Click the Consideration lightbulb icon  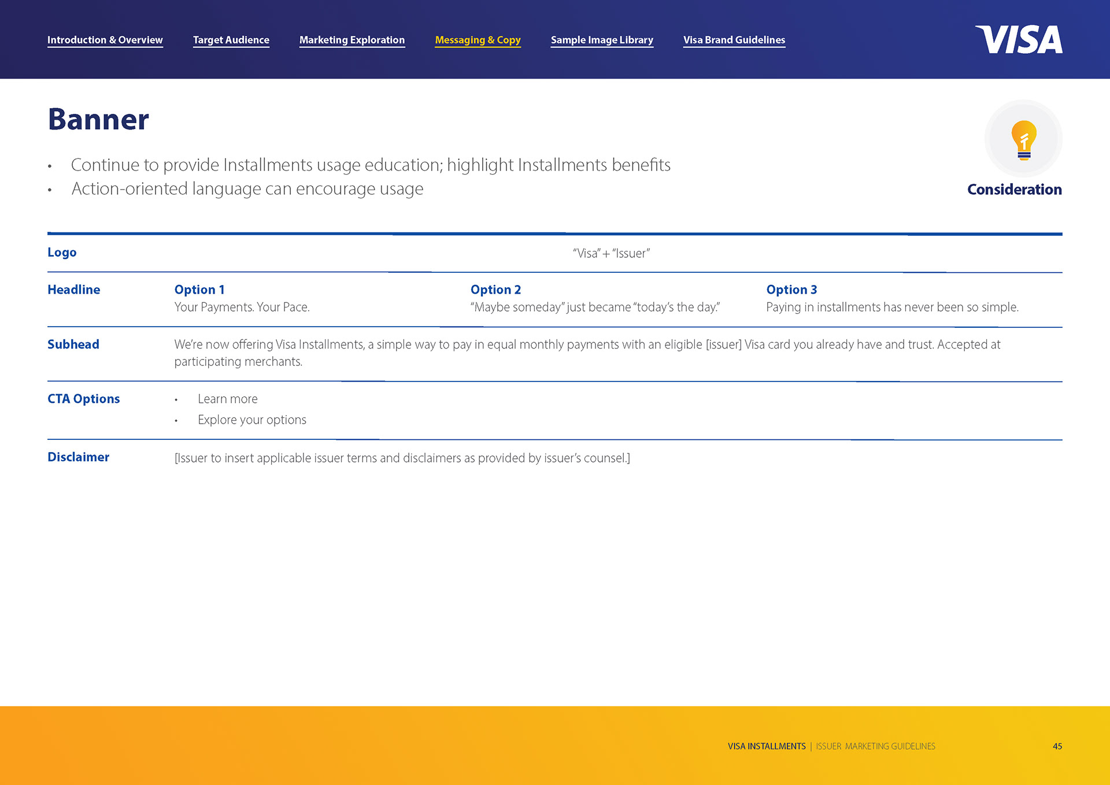tap(1023, 139)
